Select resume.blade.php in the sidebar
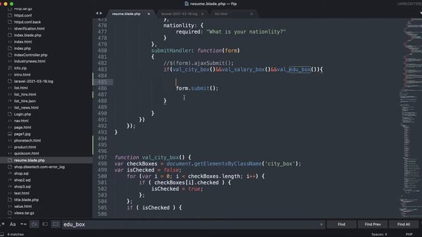The height and width of the screenshot is (237, 422). 29,160
